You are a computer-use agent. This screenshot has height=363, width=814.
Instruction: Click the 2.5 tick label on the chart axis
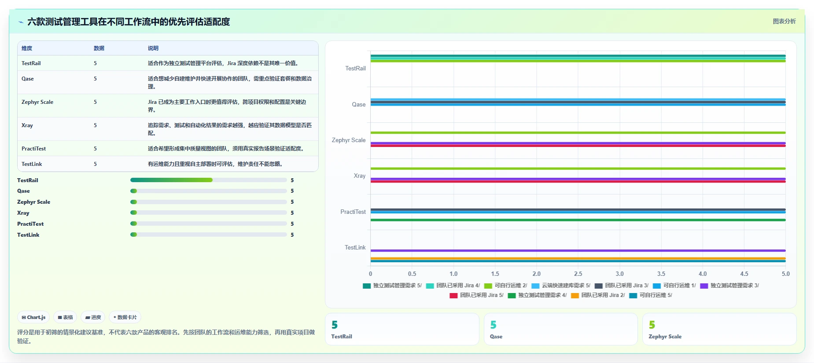pyautogui.click(x=578, y=274)
